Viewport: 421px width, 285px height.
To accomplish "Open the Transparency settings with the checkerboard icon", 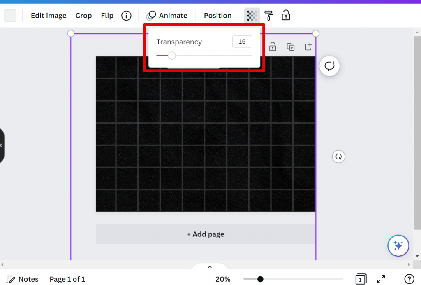I will tap(252, 15).
